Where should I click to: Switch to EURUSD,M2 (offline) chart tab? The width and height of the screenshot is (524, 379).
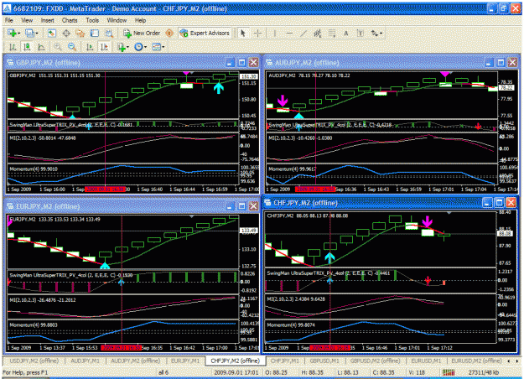coord(476,361)
